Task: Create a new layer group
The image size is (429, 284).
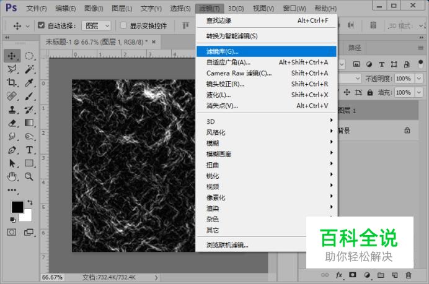Action: [x=381, y=275]
